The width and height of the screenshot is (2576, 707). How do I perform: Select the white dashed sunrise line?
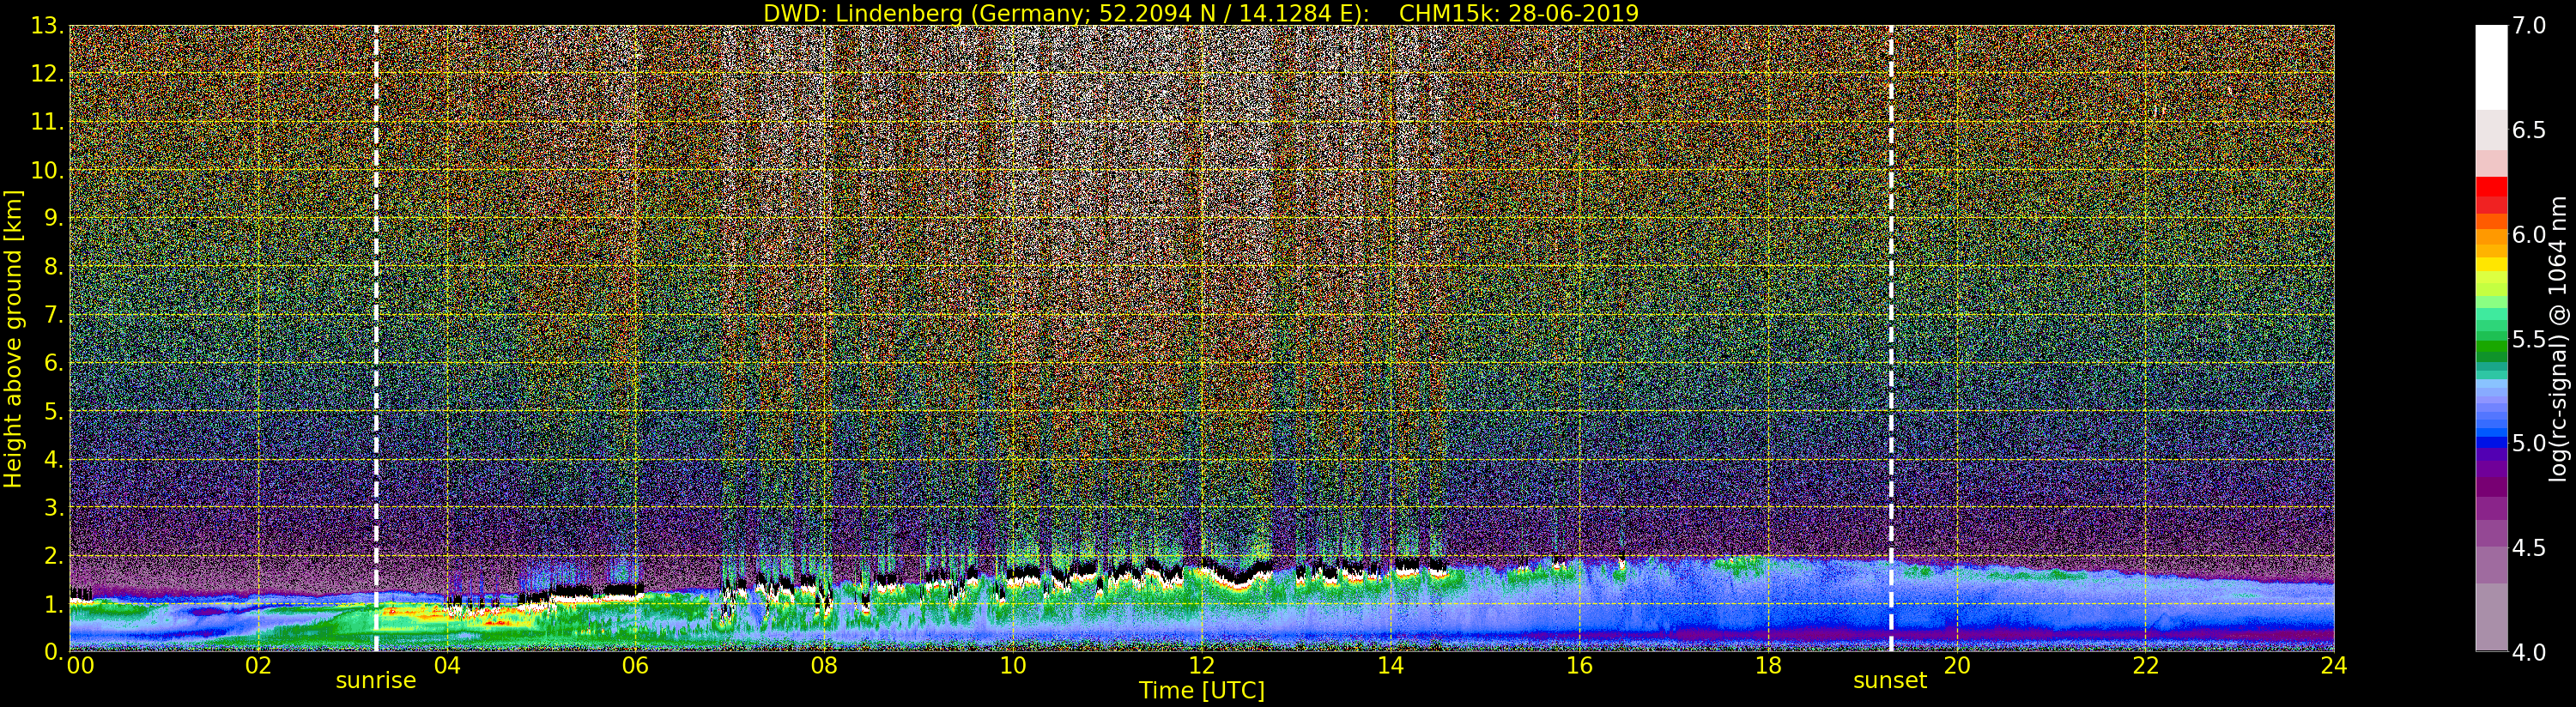pos(376,338)
